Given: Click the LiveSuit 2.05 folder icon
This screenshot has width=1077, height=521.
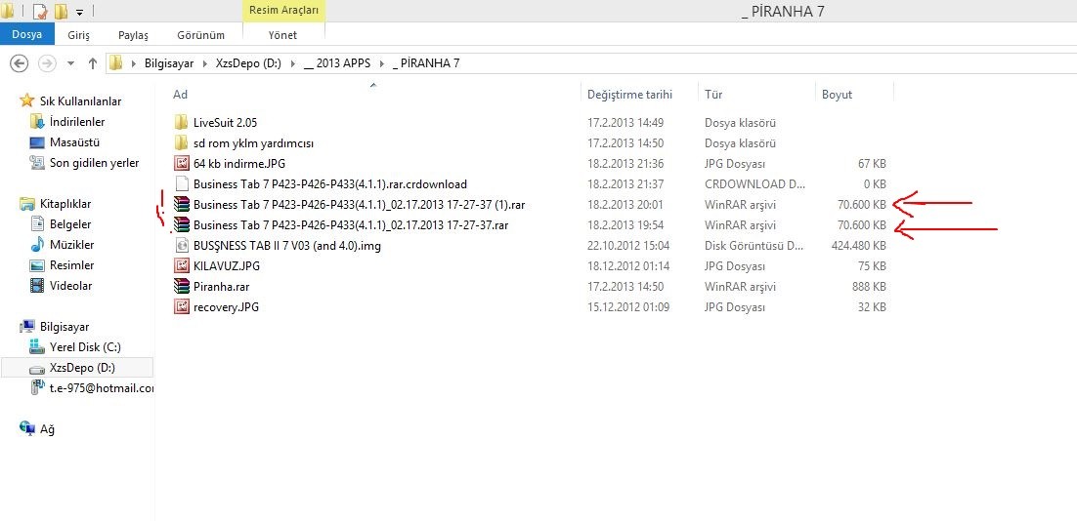Looking at the screenshot, I should [182, 123].
